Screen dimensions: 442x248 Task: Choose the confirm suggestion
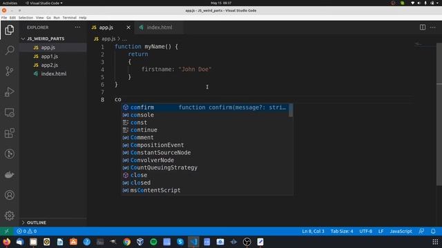pos(205,107)
